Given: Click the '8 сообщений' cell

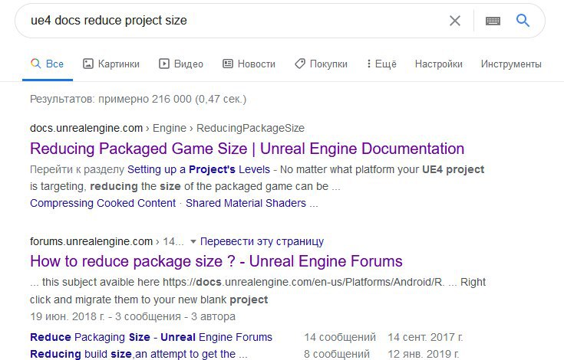Looking at the screenshot, I should pos(337,354).
